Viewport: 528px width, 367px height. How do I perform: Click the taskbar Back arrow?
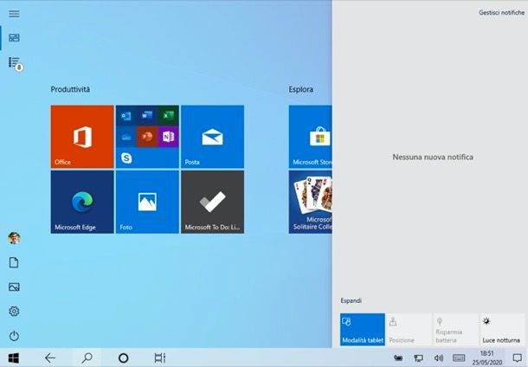tap(50, 357)
